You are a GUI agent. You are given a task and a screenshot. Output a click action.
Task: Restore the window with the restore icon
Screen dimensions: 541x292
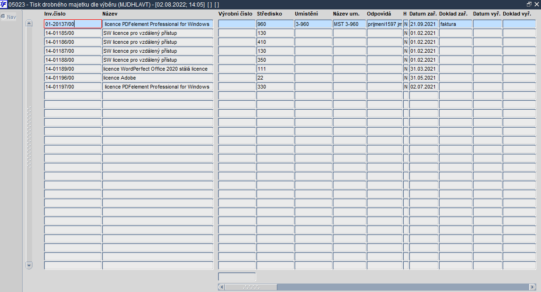(529, 4)
